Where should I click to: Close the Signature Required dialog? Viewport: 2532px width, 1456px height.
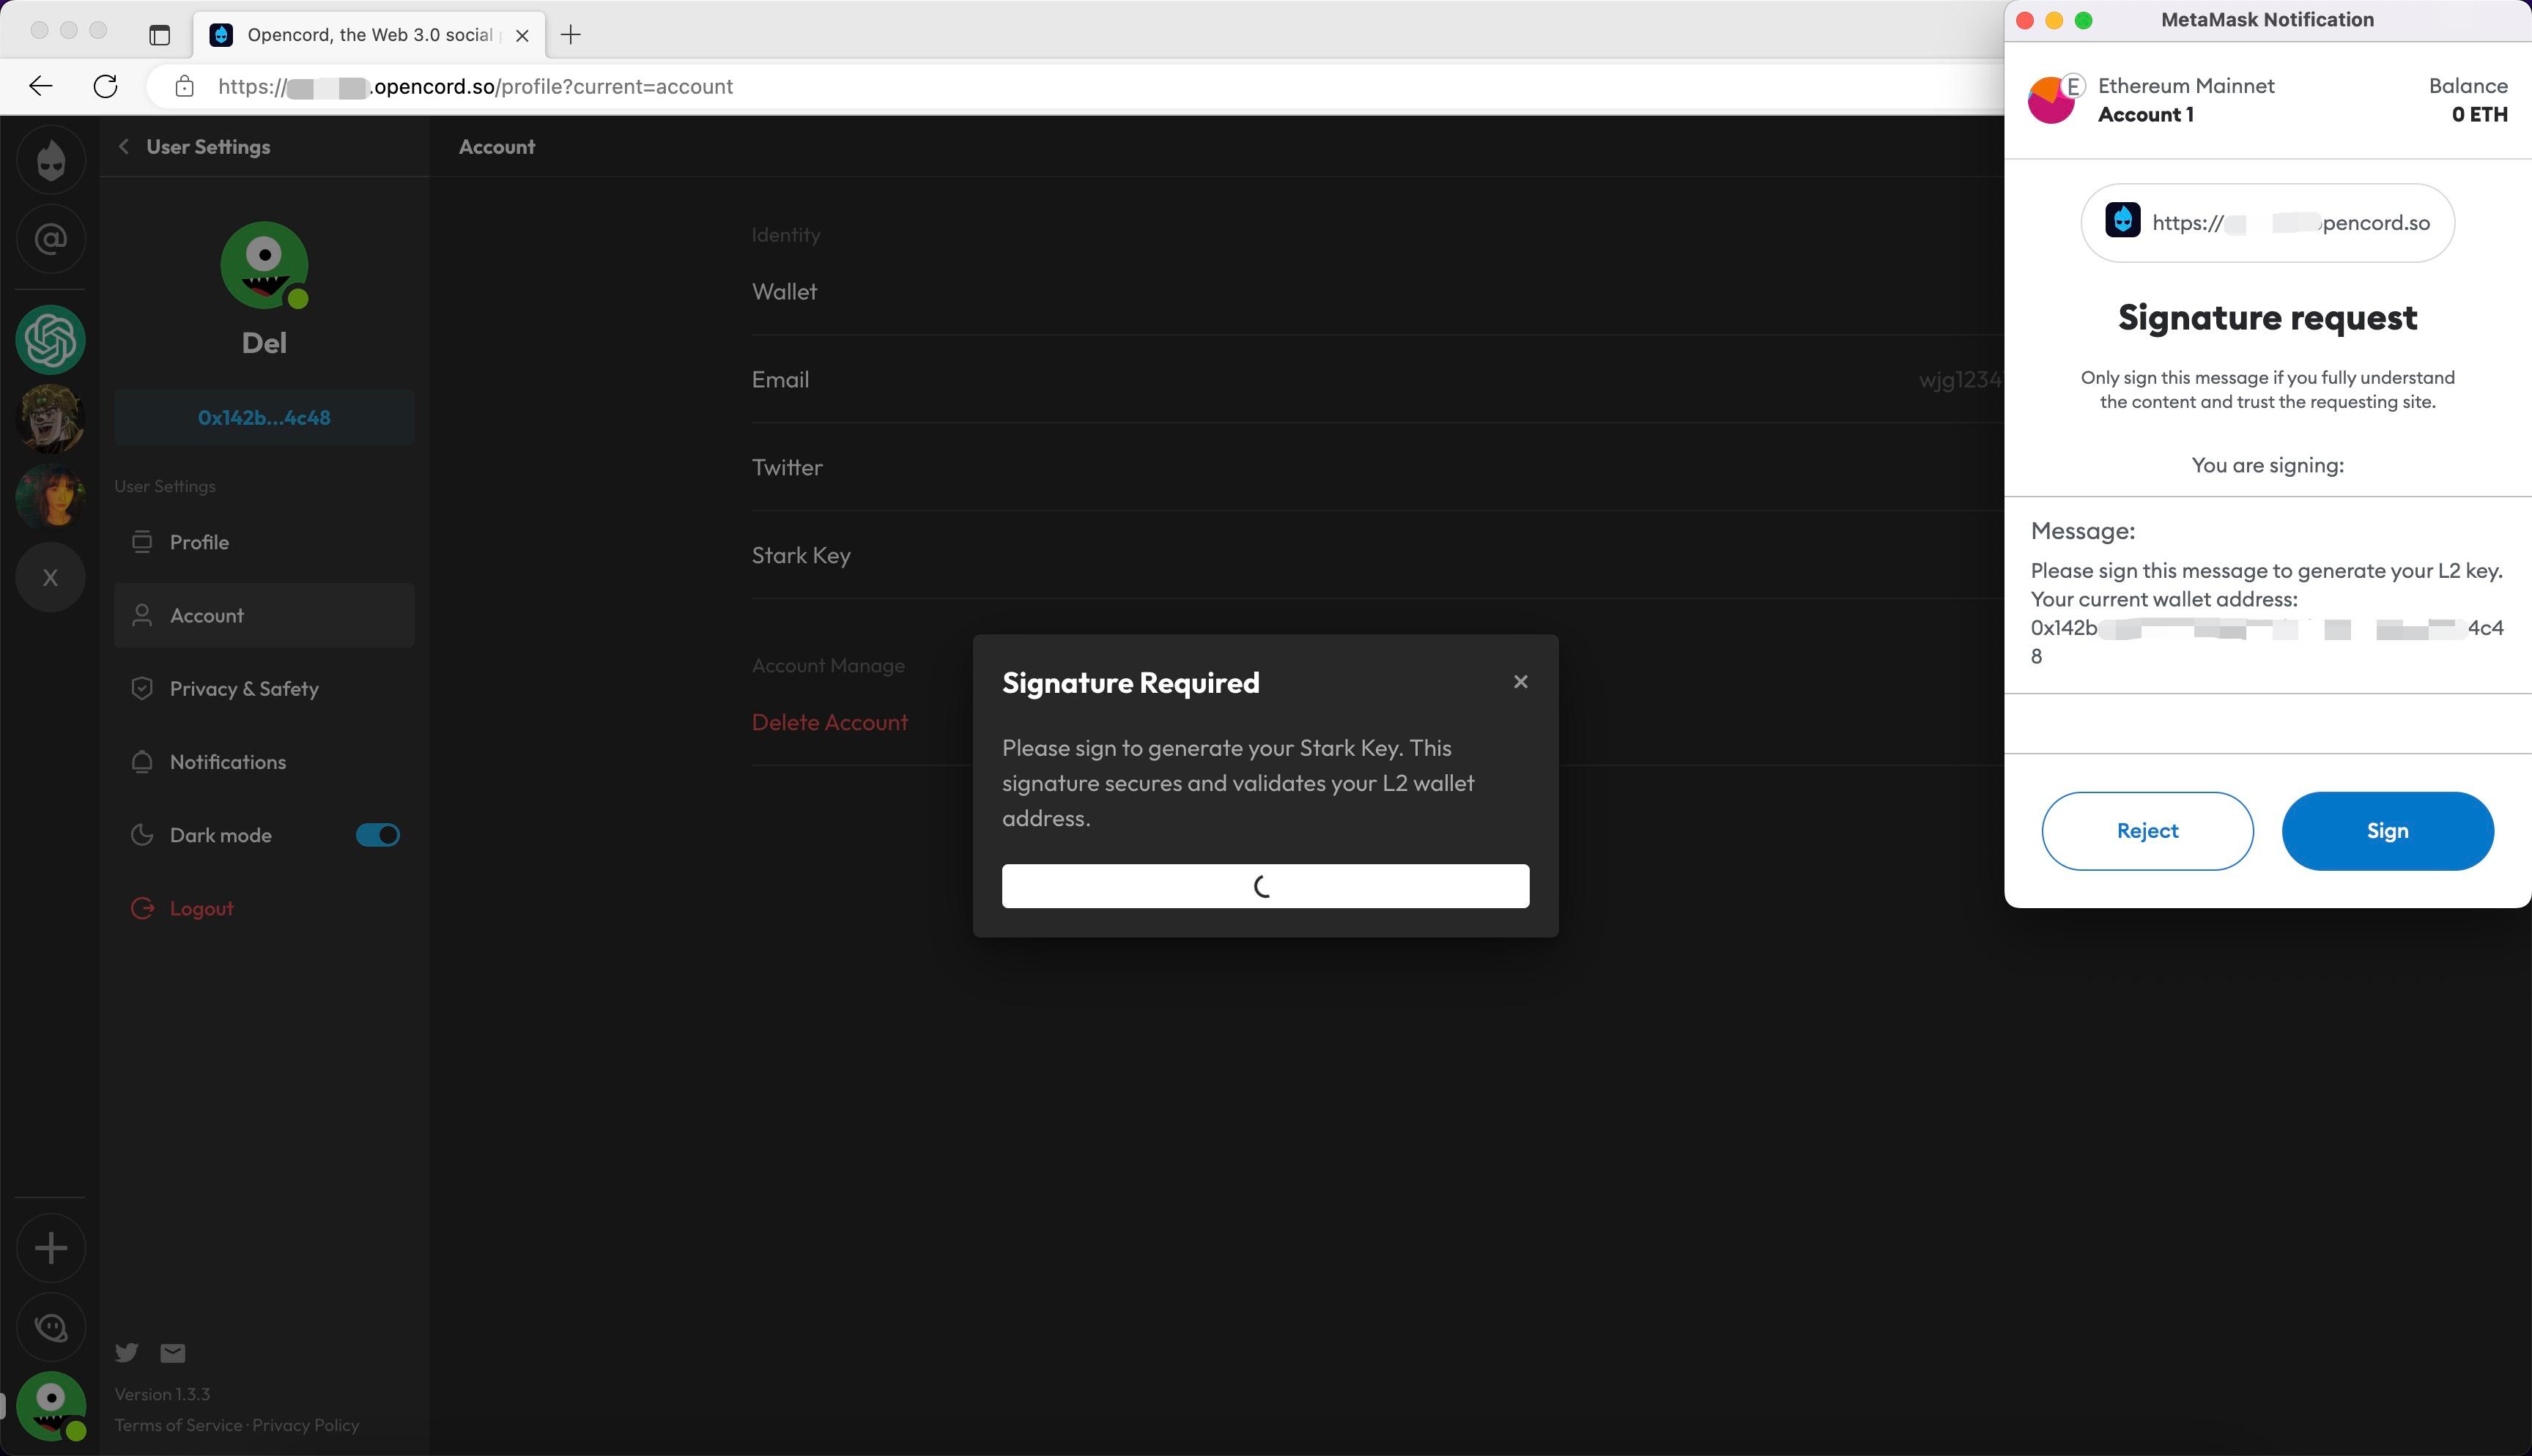[x=1520, y=682]
